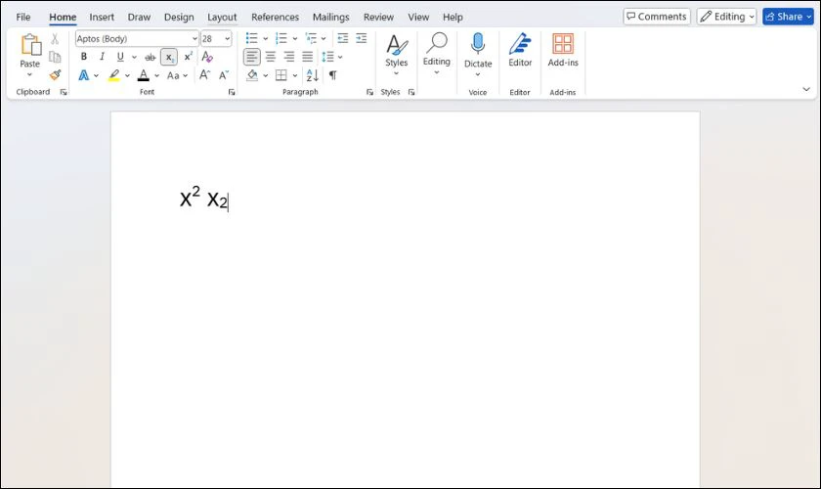821x489 pixels.
Task: Open the References tab
Action: 275,17
